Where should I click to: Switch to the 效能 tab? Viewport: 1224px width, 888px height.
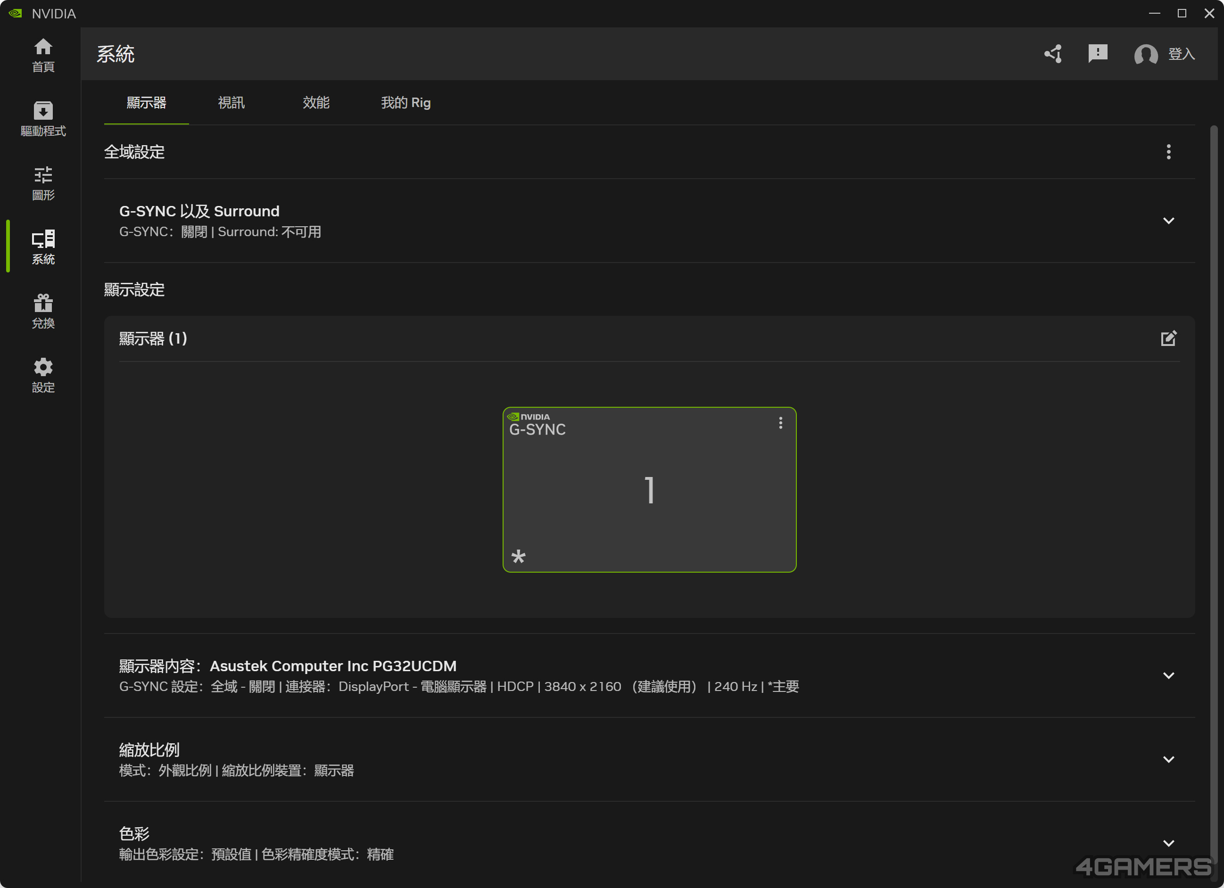point(316,102)
